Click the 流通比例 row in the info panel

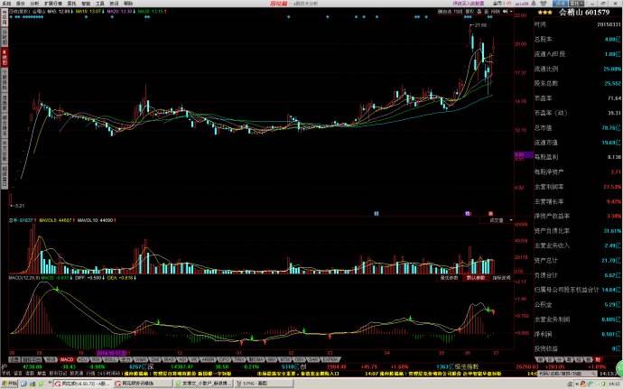pos(578,69)
